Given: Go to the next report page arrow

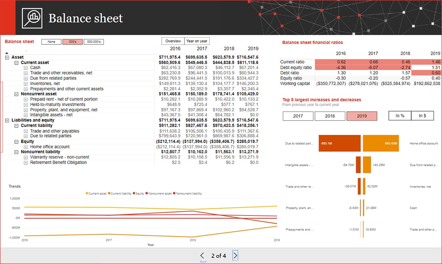Looking at the screenshot, I should pyautogui.click(x=235, y=255).
